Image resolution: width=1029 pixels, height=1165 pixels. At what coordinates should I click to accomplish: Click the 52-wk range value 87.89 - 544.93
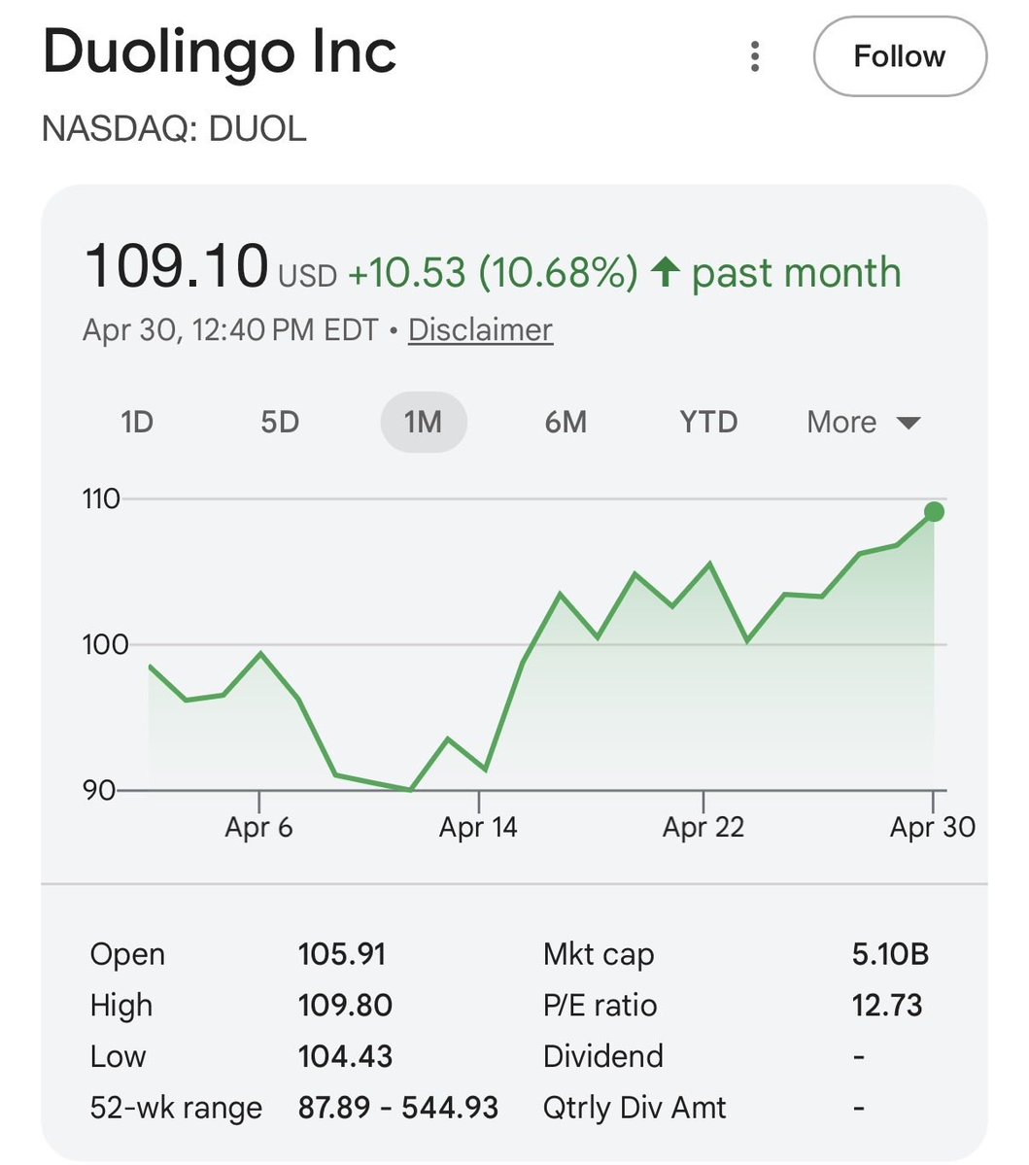(x=398, y=1108)
